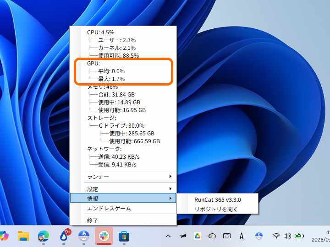Viewport: 330px width, 247px height.
Task: Start the エンドレスゲーム
Action: pyautogui.click(x=123, y=208)
